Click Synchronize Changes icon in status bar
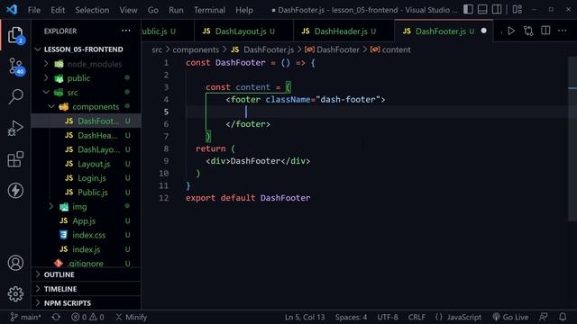The height and width of the screenshot is (324, 577). point(56,317)
